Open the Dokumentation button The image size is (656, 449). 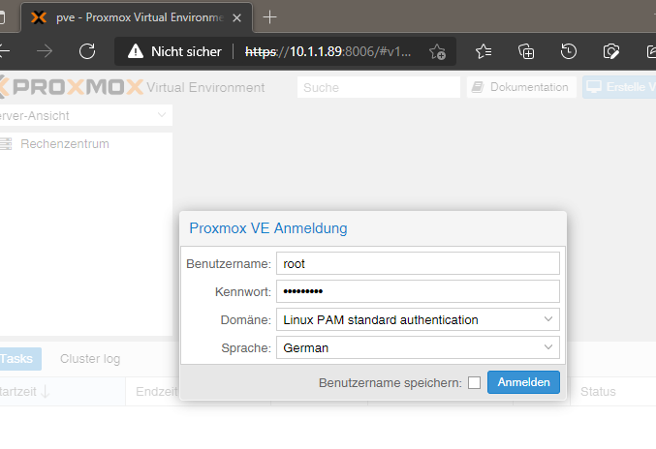(x=521, y=87)
